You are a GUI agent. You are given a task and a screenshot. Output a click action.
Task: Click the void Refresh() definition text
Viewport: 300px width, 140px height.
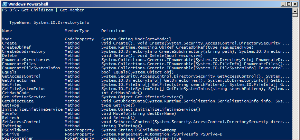point(118,118)
